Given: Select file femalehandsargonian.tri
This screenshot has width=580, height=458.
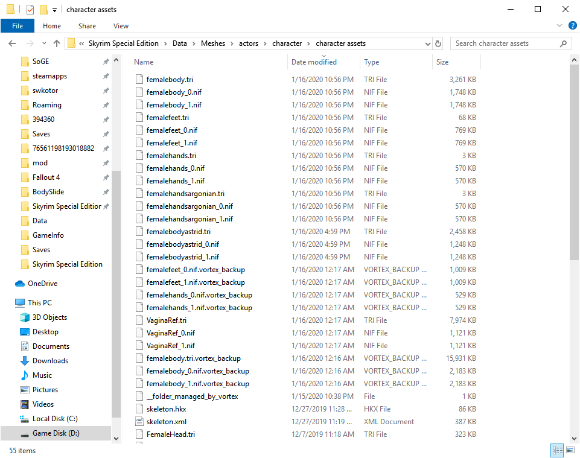Looking at the screenshot, I should pyautogui.click(x=185, y=194).
